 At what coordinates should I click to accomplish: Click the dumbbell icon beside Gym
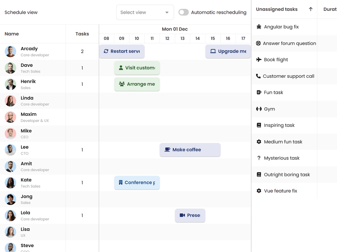point(259,109)
